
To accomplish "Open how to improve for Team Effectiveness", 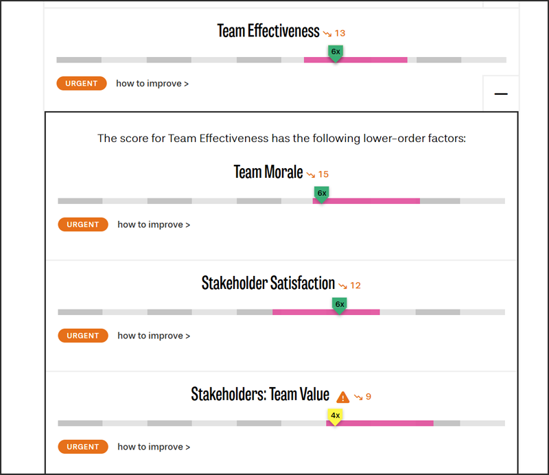I will 152,83.
